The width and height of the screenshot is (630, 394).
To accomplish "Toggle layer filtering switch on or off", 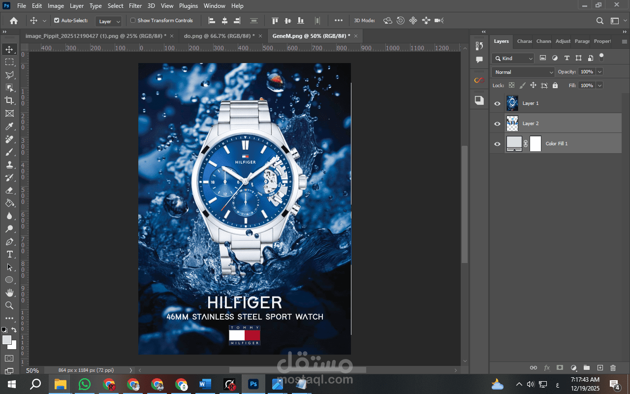I will [x=601, y=58].
